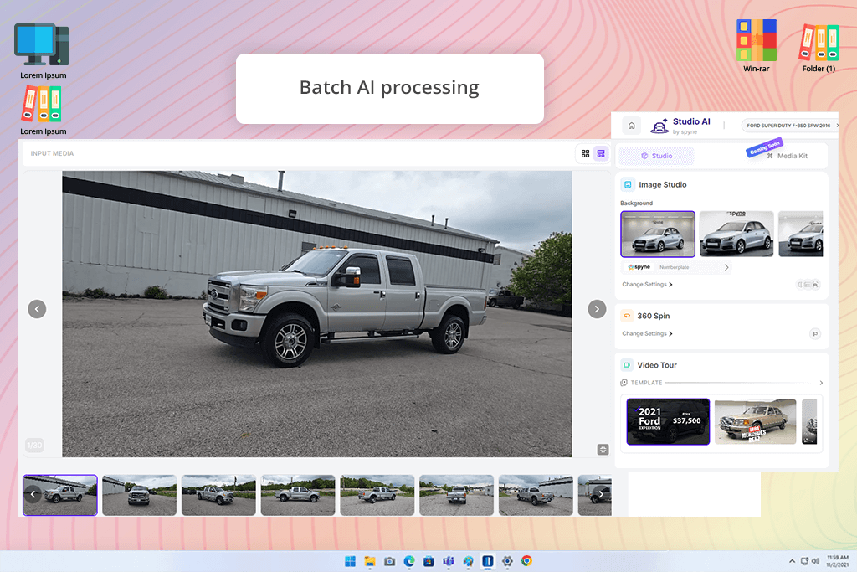Go to Studio AI home icon
This screenshot has width=857, height=572.
point(631,126)
